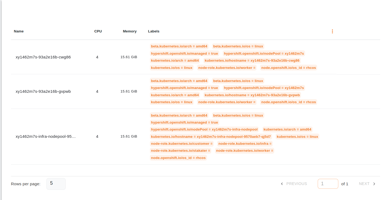
Task: Select node xy1462m7s-93a2e16b-cwg86
Action: point(43,57)
